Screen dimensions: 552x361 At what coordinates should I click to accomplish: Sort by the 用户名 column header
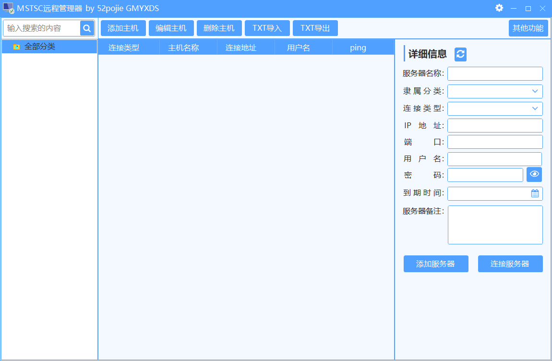point(303,48)
